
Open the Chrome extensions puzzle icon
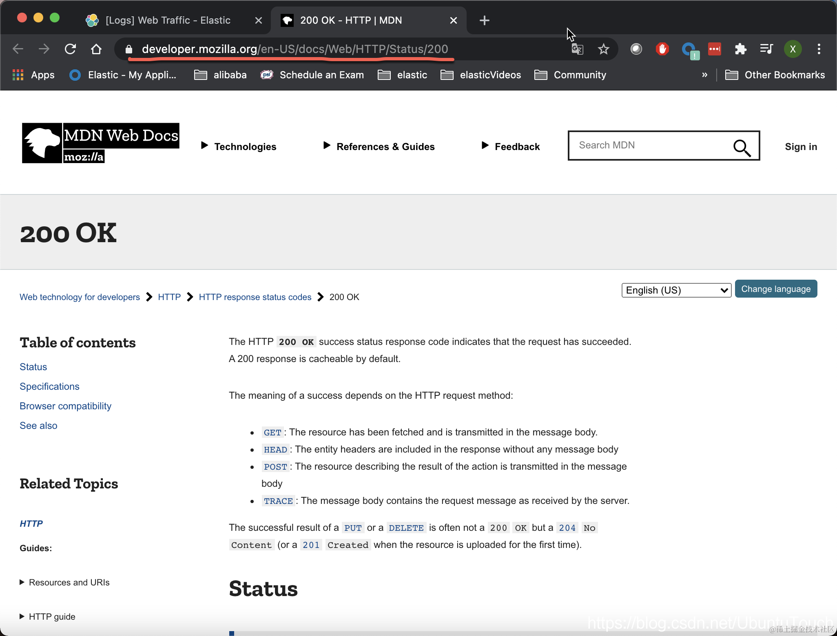pos(740,49)
